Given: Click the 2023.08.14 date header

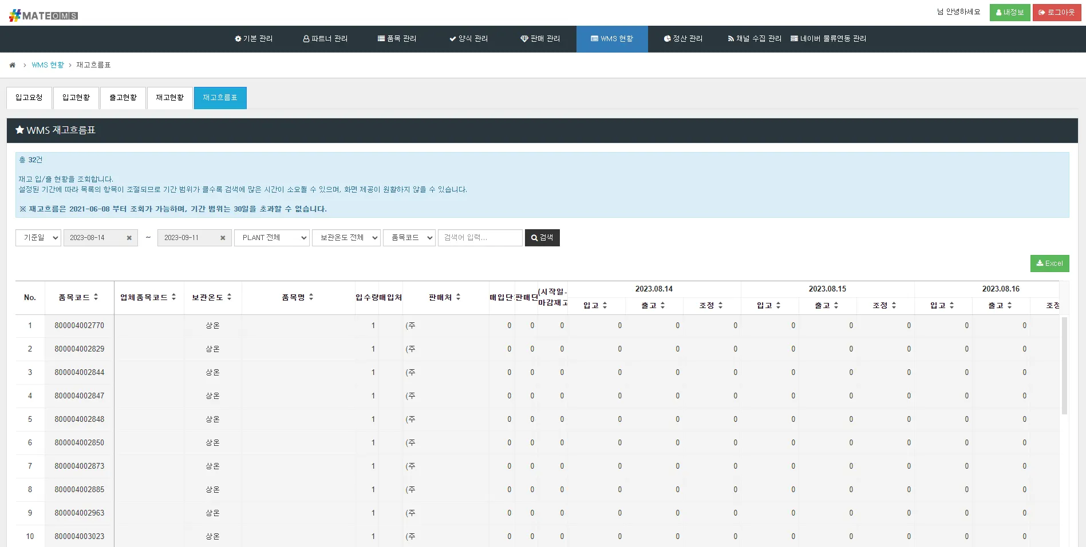Looking at the screenshot, I should click(654, 289).
